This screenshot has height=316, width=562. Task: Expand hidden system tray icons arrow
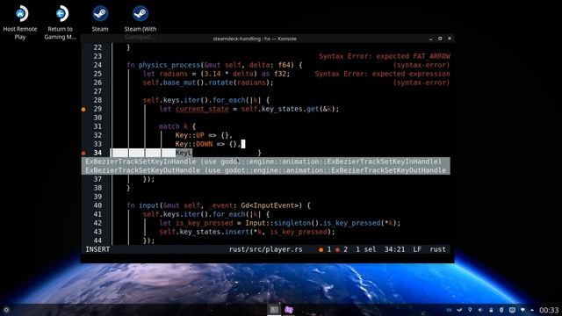click(x=532, y=310)
